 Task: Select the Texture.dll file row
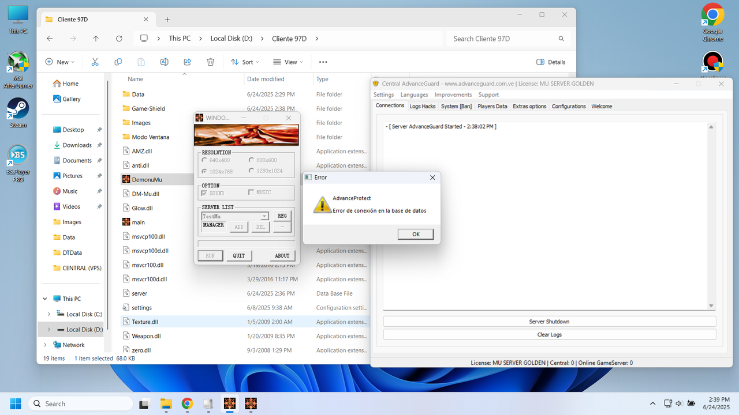coord(244,322)
